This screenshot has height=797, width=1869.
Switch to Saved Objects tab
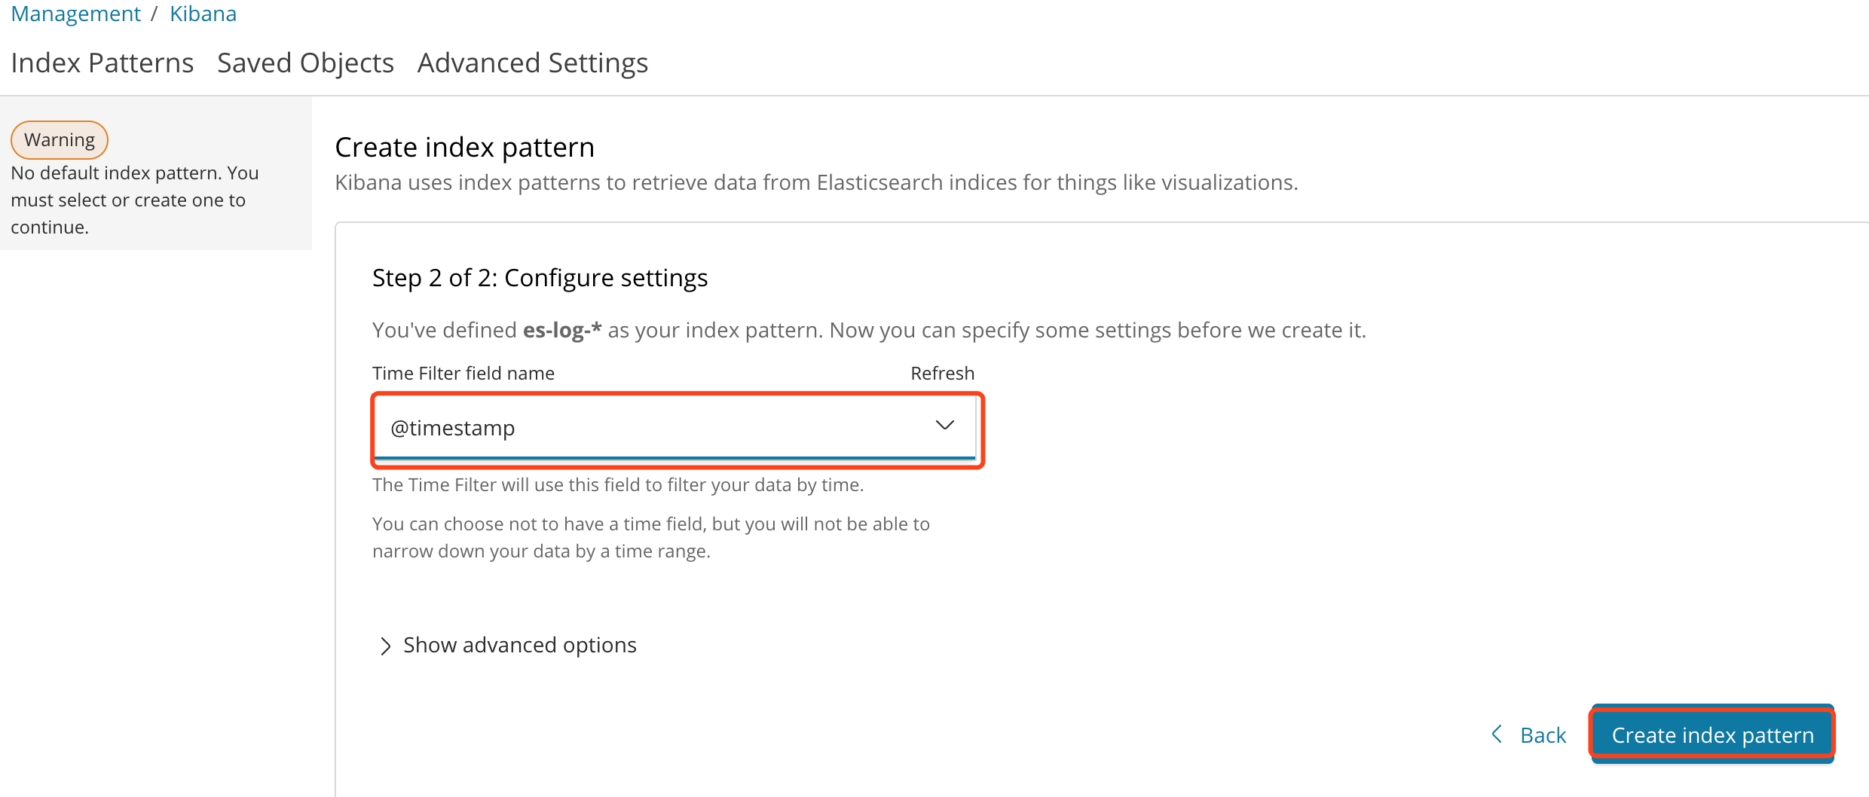click(305, 63)
